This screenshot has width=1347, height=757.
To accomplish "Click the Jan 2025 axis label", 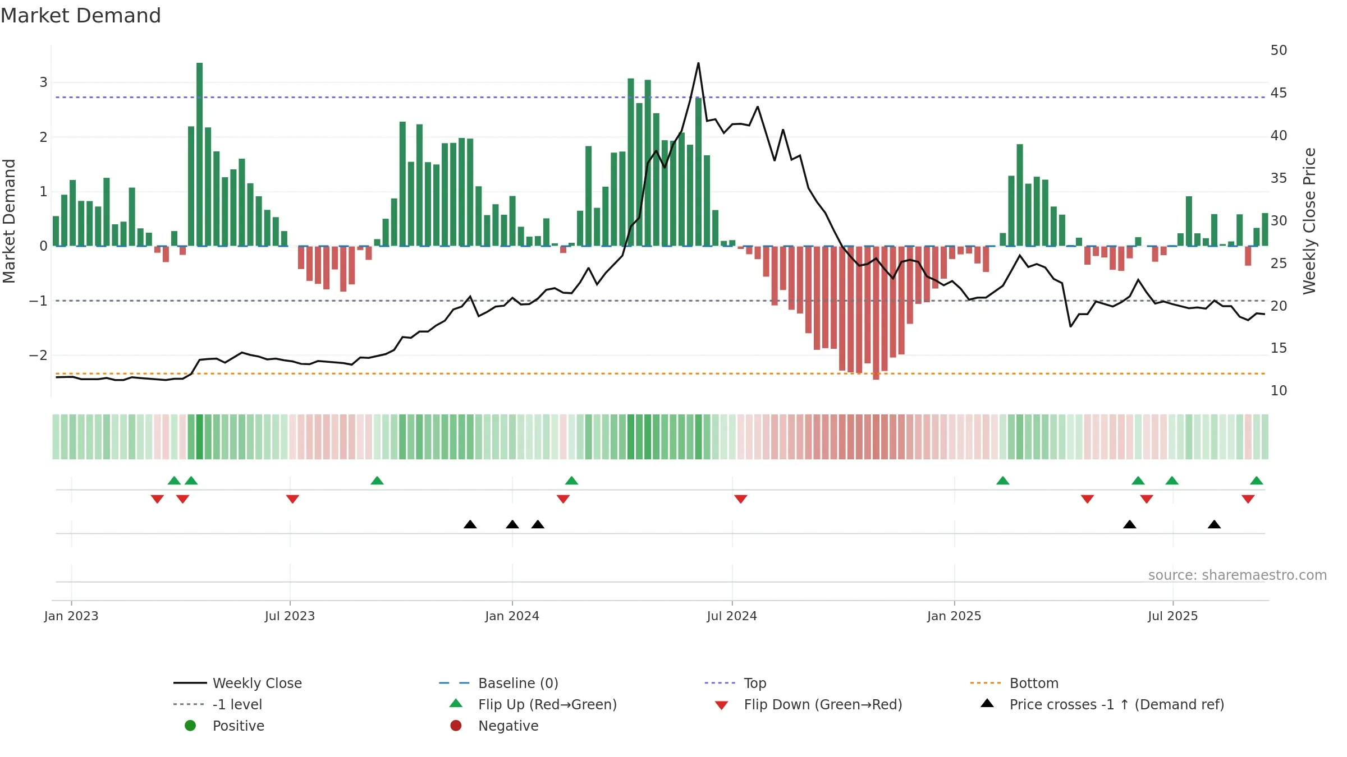I will (x=955, y=616).
